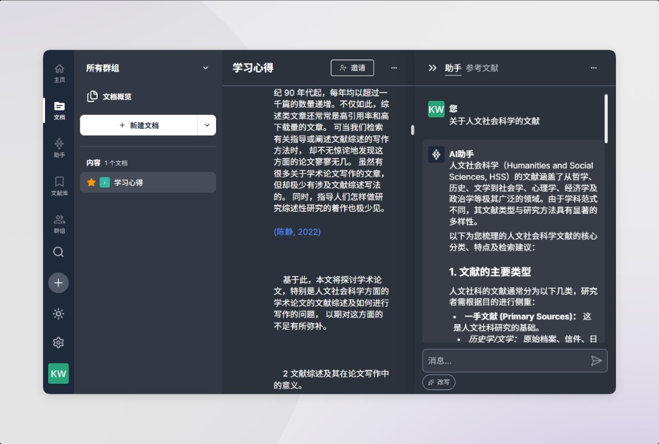Open the dropdown arrow beside 新建文档
This screenshot has width=659, height=444.
(207, 126)
